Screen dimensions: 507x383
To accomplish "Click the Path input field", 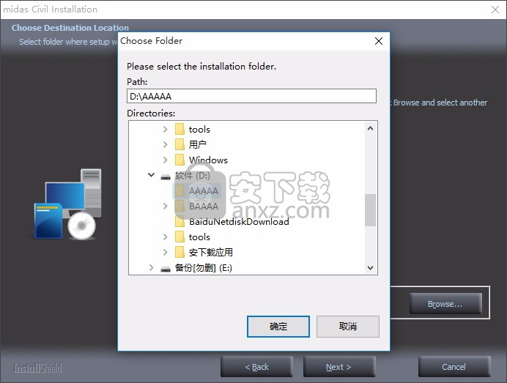I will tap(251, 96).
